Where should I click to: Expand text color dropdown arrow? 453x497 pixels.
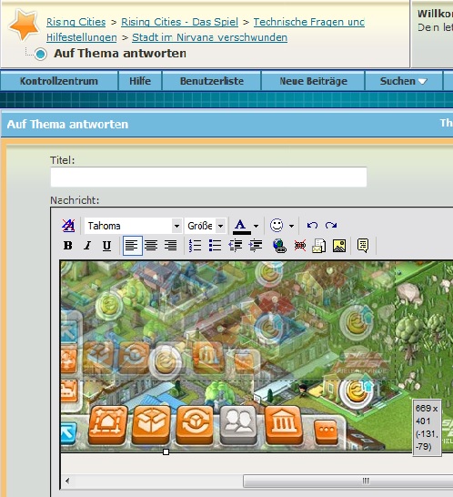[256, 226]
